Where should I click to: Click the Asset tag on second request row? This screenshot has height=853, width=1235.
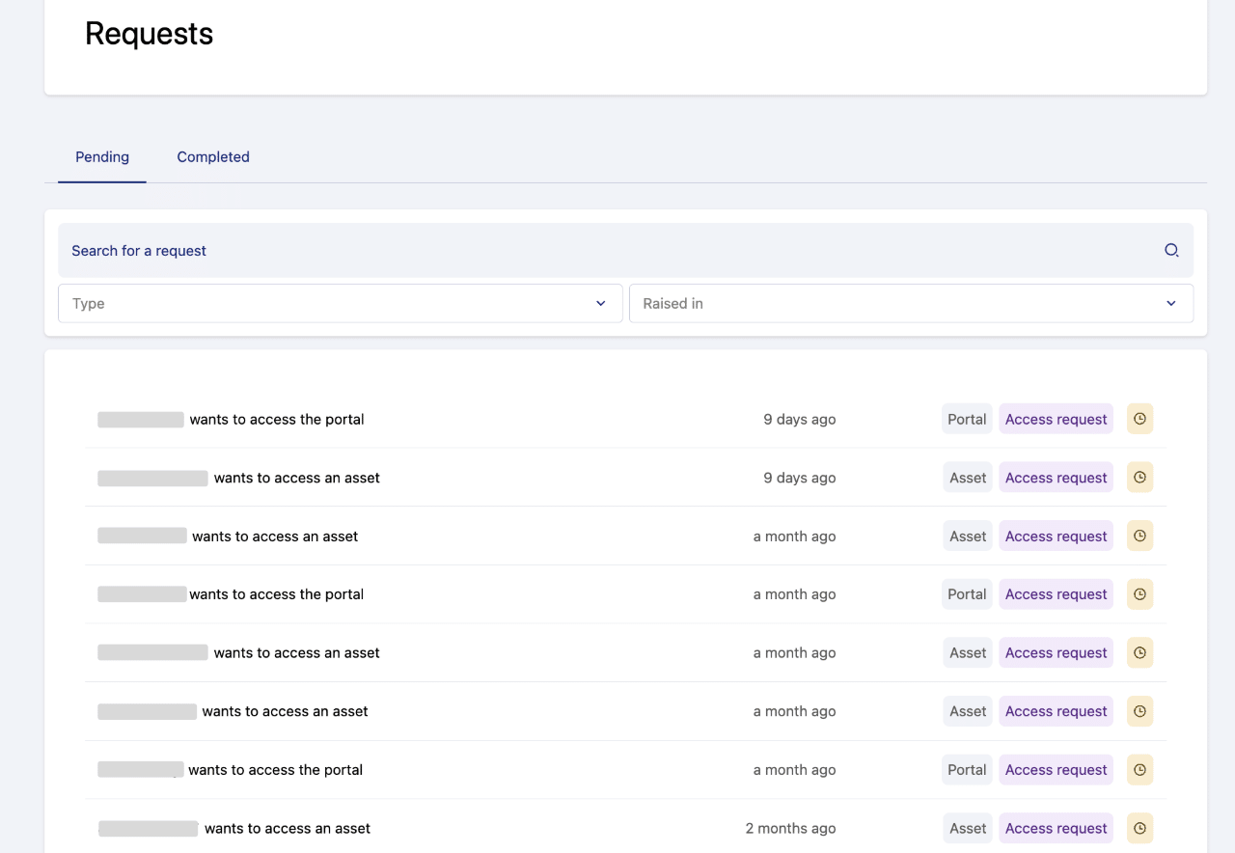(968, 478)
